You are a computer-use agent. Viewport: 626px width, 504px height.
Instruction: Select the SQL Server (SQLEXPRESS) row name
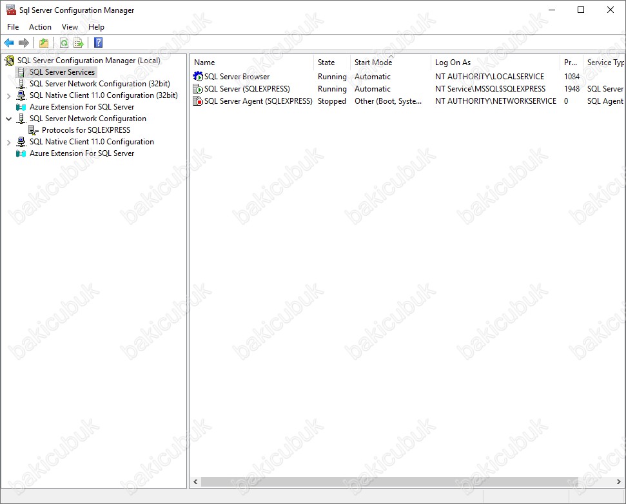[x=247, y=88]
